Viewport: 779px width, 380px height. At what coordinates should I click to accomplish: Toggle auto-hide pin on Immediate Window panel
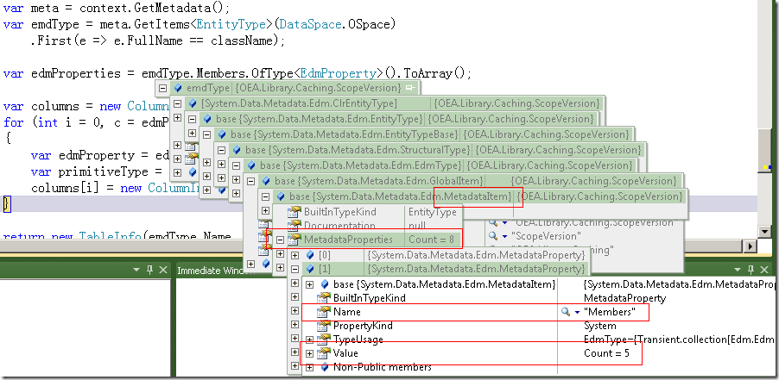(x=750, y=270)
